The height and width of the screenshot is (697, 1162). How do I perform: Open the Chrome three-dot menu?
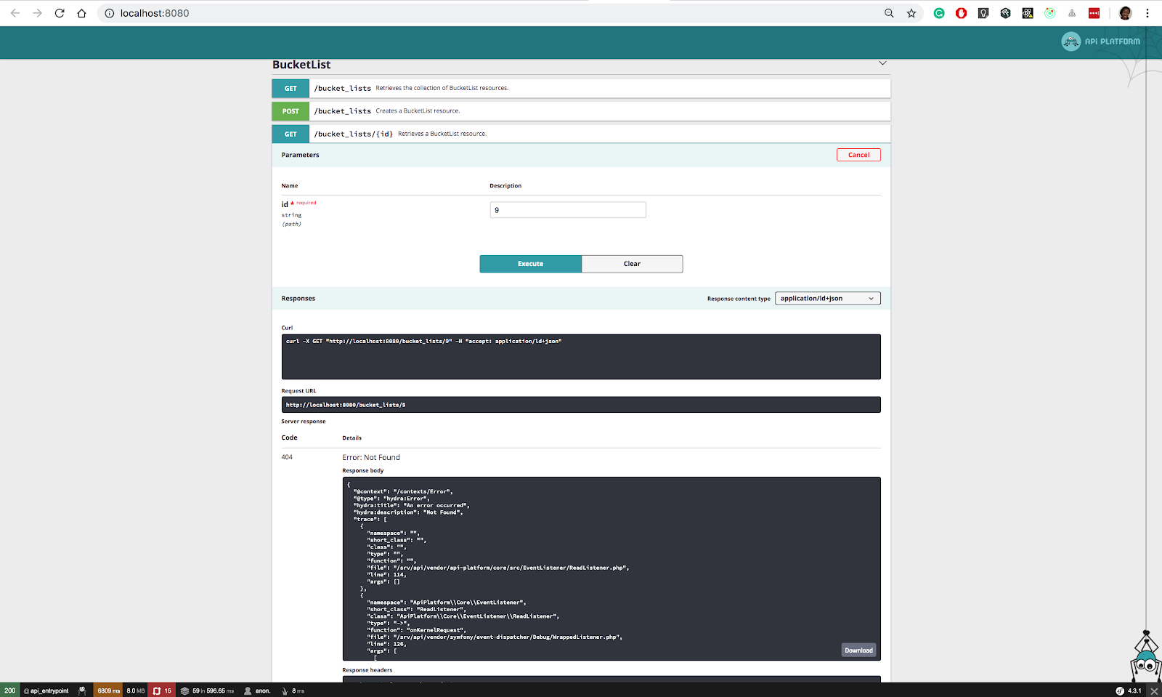(1147, 13)
